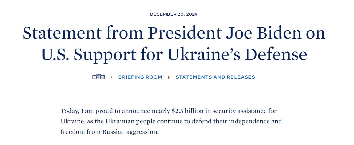The height and width of the screenshot is (145, 354).
Task: Click the arrow before Briefing Room
Action: (x=112, y=77)
